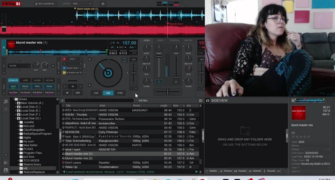Switch to the SCRATCH mixer tab

(175, 40)
